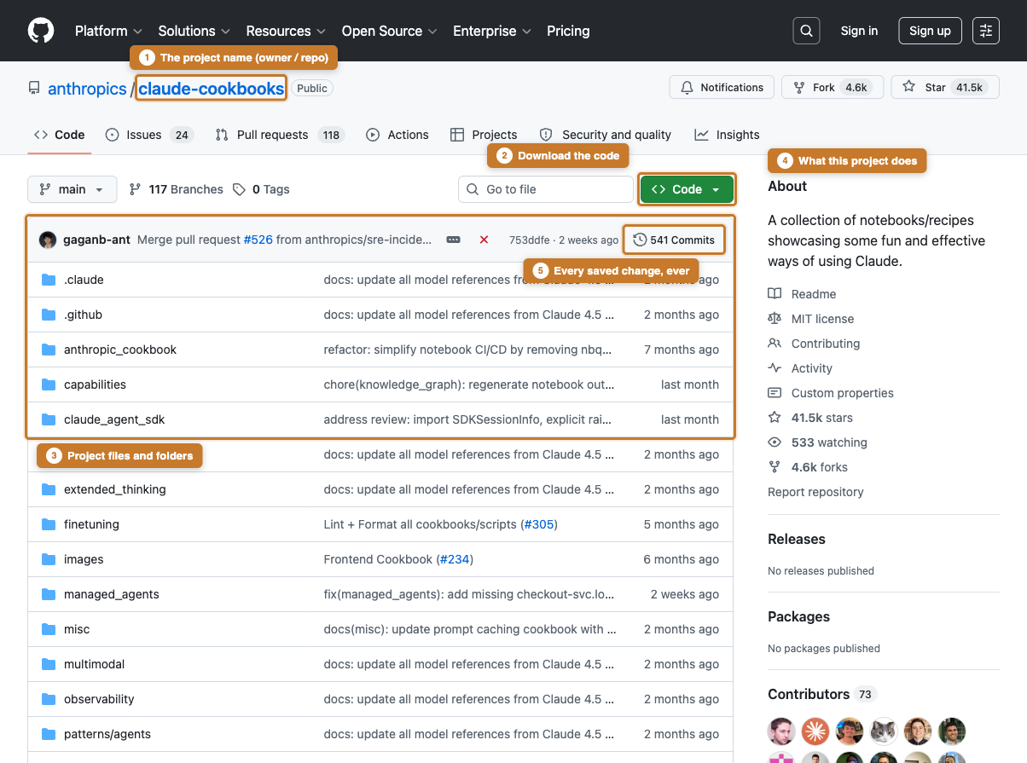Click the Sign up button
This screenshot has height=763, width=1027.
pyautogui.click(x=930, y=31)
